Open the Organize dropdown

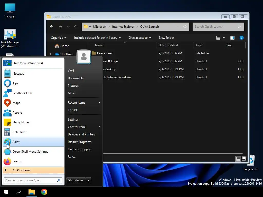(x=59, y=38)
